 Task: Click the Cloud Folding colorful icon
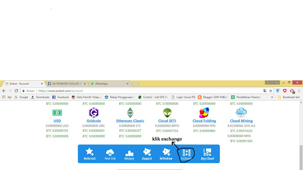pos(204,112)
